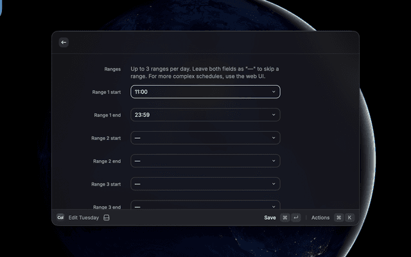Click the Edit Tuesday title text
This screenshot has height=257, width=411.
tap(83, 218)
